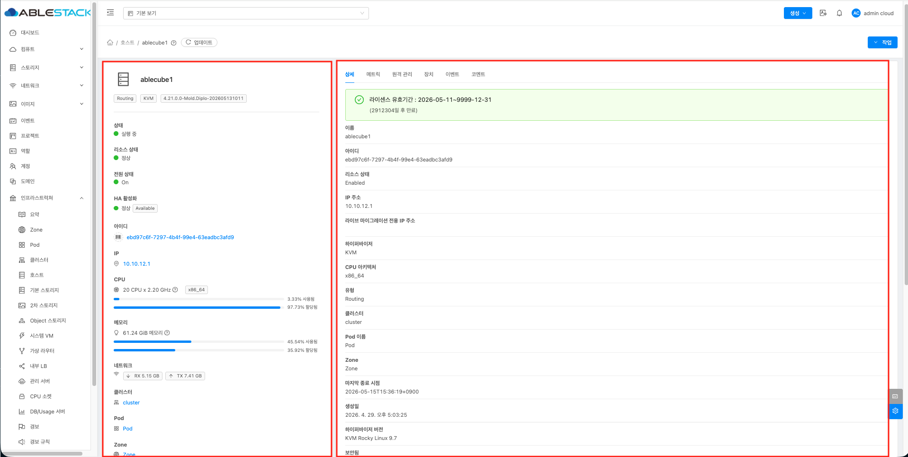
Task: Open the blue settings gear on right edge
Action: pos(895,411)
